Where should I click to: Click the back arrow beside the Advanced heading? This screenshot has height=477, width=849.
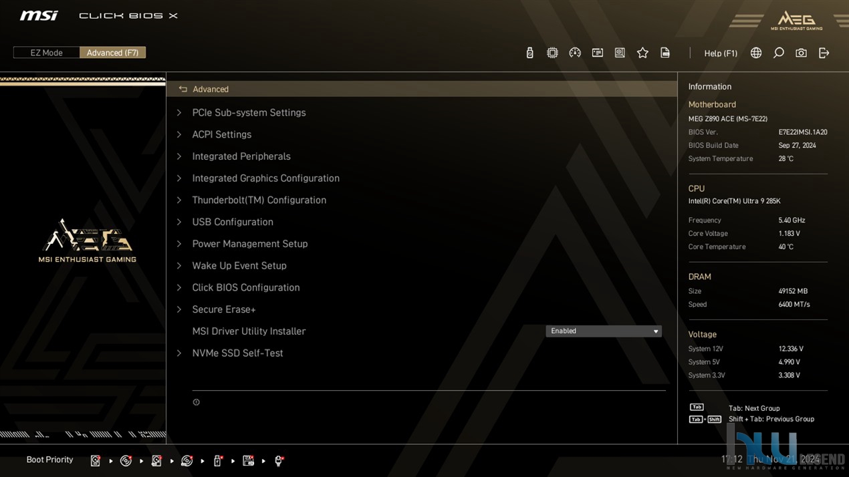coord(183,89)
